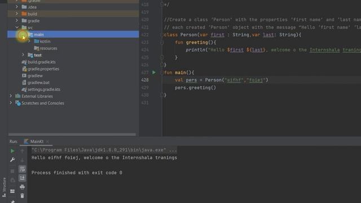The width and height of the screenshot is (361, 203).
Task: Expand the build folder
Action: (16, 14)
